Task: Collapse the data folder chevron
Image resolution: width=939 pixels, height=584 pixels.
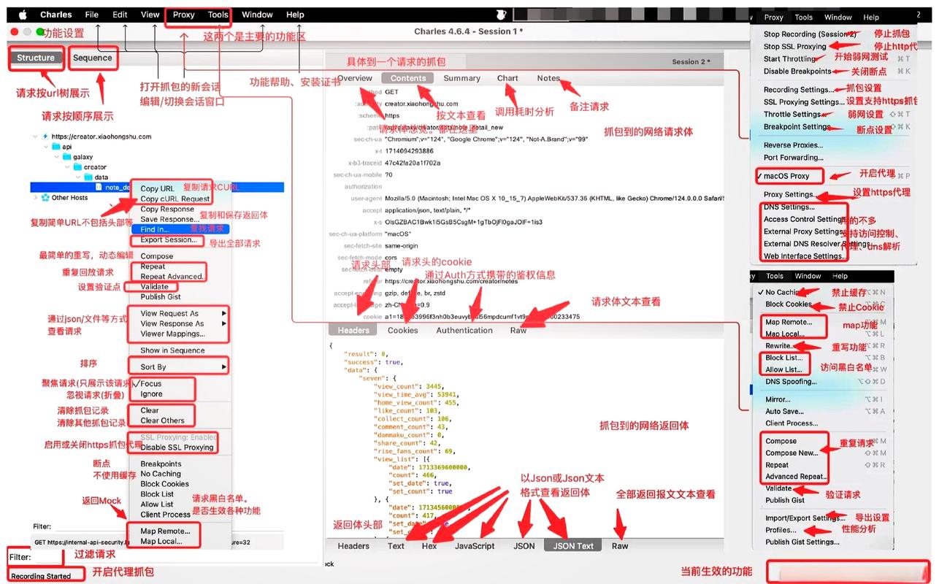Action: tap(79, 177)
